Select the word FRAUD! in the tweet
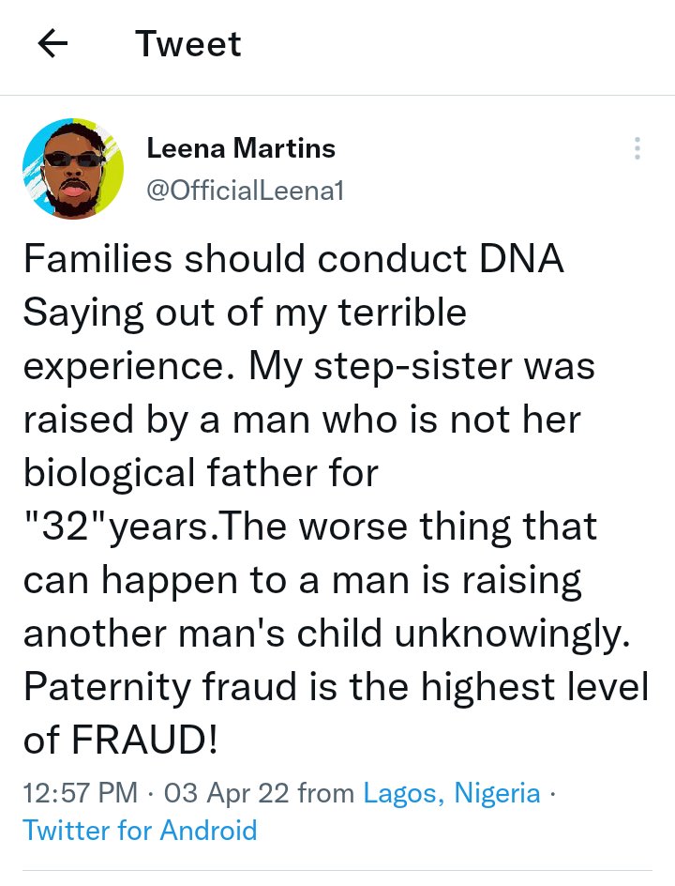 click(x=144, y=740)
